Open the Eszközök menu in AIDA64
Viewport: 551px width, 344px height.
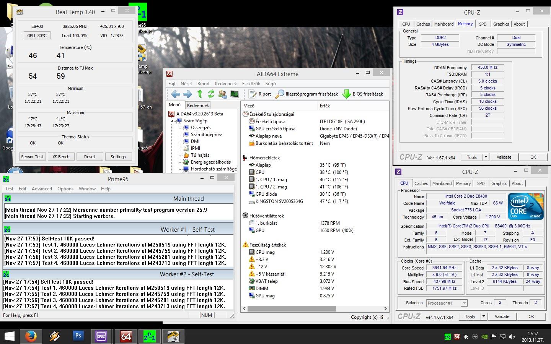tap(251, 84)
